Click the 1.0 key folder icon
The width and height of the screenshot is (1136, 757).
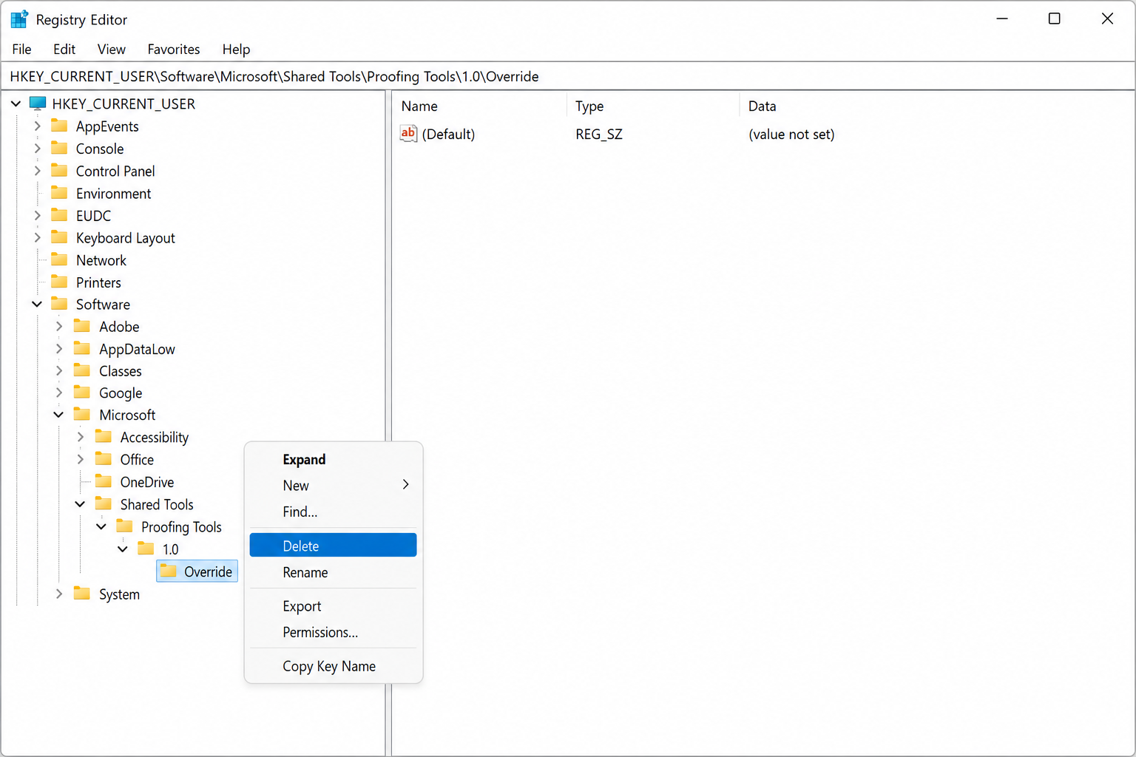click(146, 549)
